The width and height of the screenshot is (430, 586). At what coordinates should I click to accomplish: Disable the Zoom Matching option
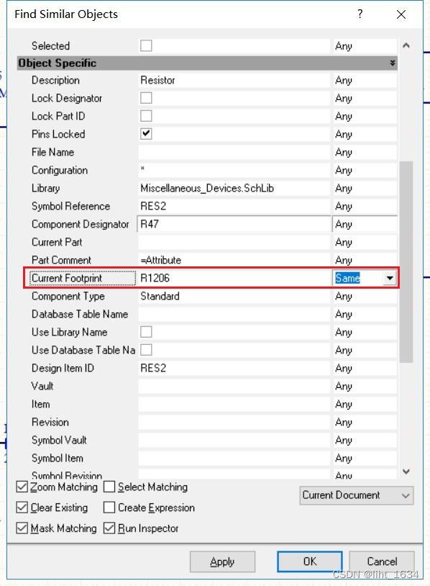click(x=22, y=487)
